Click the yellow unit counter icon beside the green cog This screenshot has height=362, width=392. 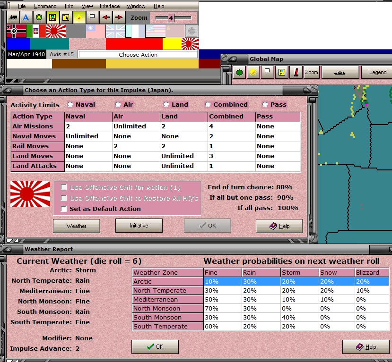(52, 17)
